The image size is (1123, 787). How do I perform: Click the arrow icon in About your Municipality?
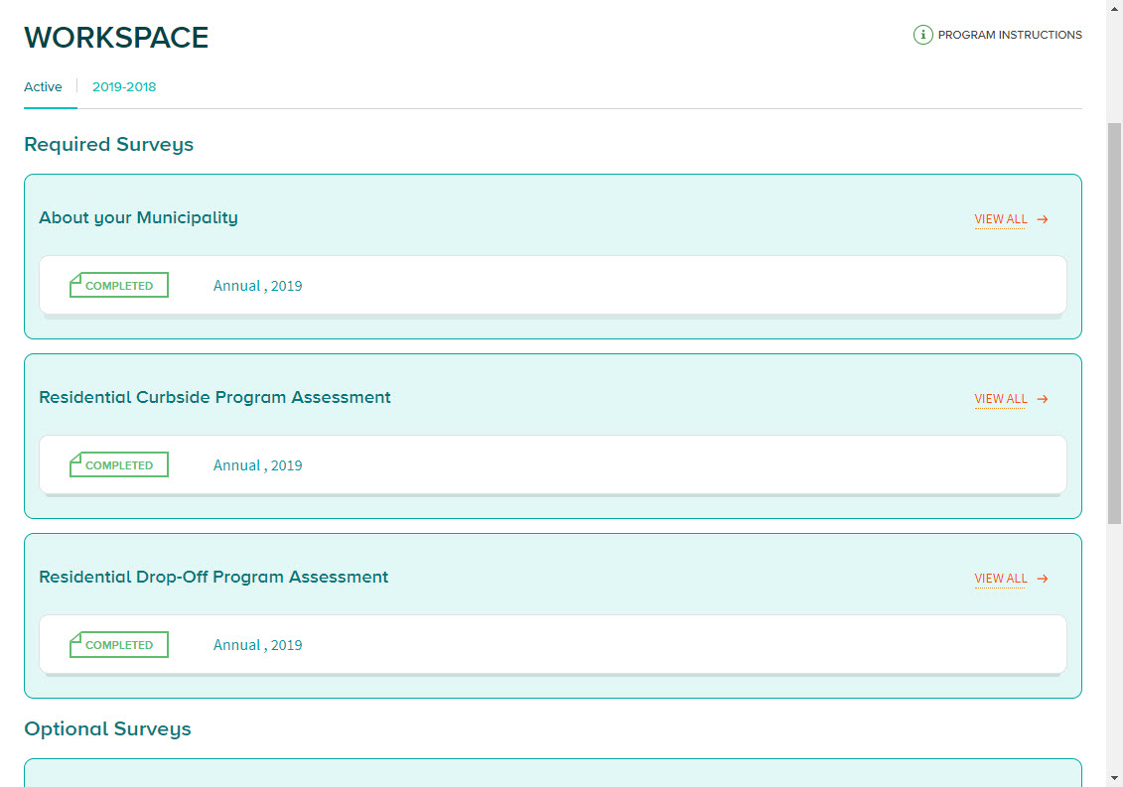point(1043,219)
